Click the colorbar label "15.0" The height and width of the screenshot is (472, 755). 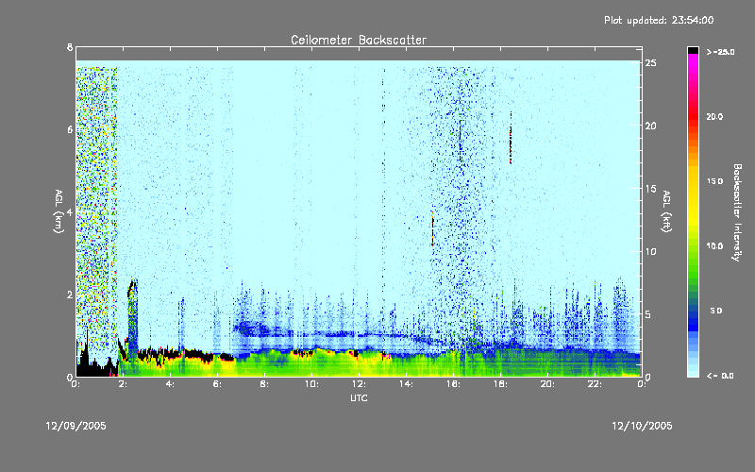click(714, 181)
